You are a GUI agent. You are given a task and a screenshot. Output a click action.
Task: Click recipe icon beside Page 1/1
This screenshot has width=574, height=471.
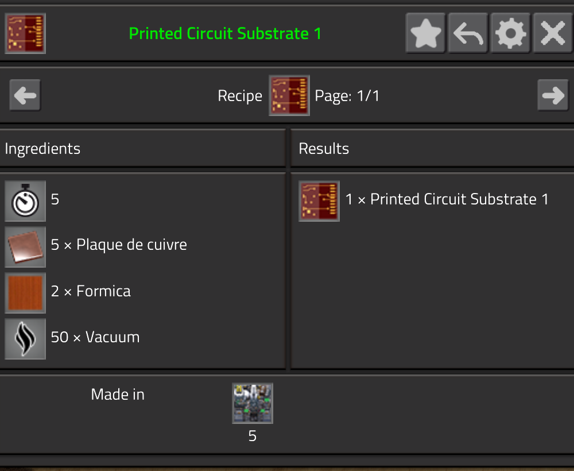tap(289, 95)
